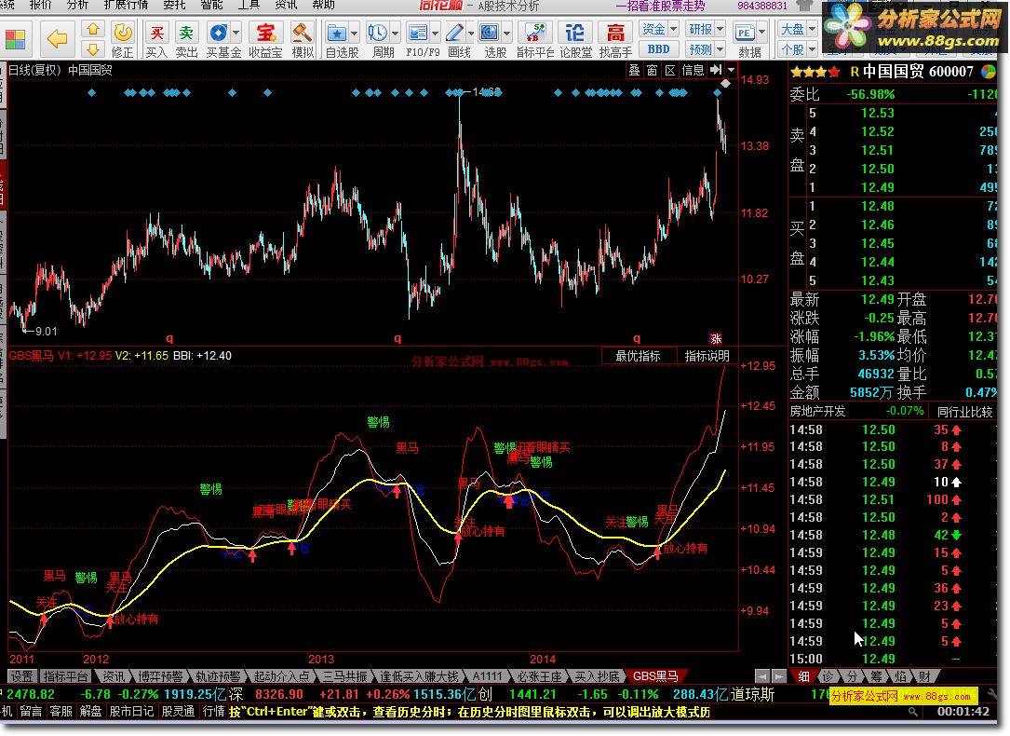Open the 分析 menu
The image size is (1010, 736).
tap(77, 6)
